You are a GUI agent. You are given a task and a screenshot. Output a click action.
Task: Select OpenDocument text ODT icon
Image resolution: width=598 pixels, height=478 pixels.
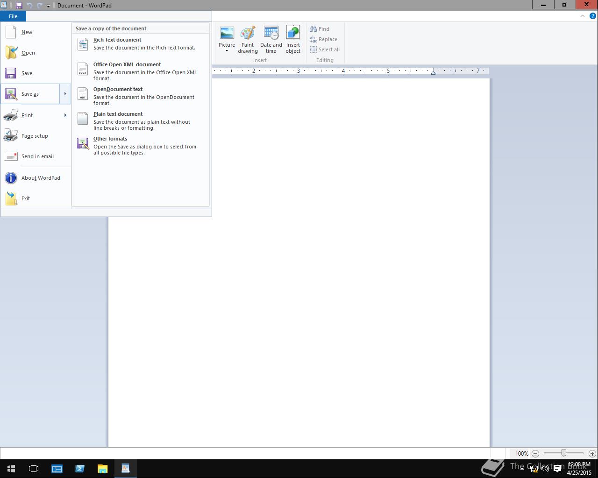tap(83, 93)
